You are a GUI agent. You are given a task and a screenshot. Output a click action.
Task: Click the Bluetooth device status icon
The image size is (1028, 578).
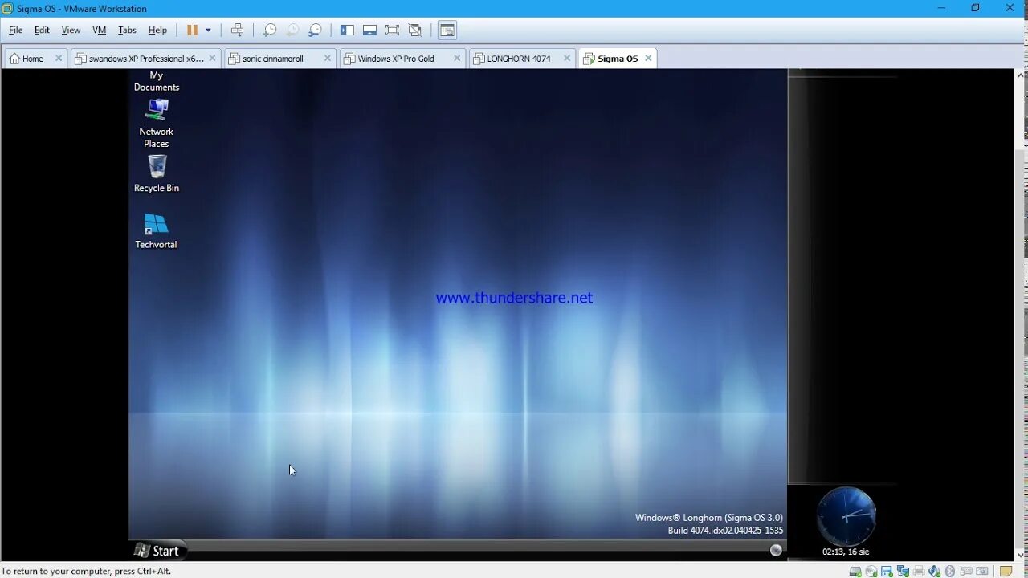[x=950, y=571]
